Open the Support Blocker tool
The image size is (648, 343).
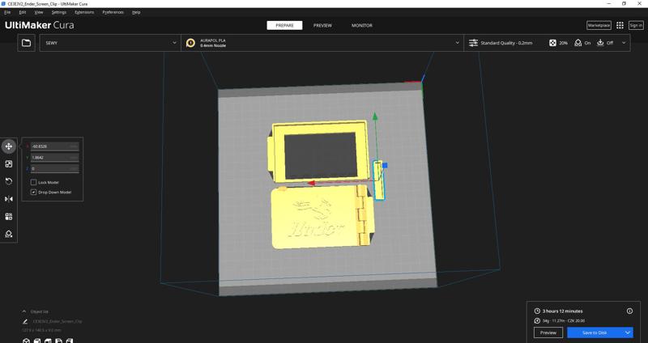click(8, 234)
